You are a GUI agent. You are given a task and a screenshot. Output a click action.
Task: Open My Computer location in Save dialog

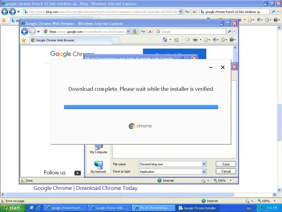click(x=99, y=149)
